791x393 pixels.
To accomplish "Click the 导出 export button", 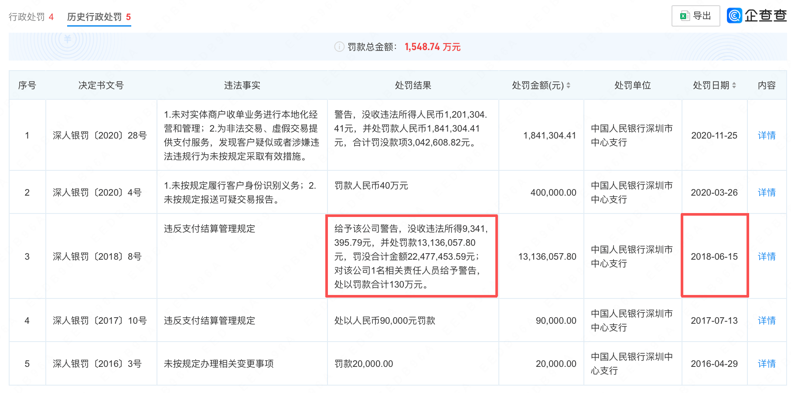I will point(696,16).
